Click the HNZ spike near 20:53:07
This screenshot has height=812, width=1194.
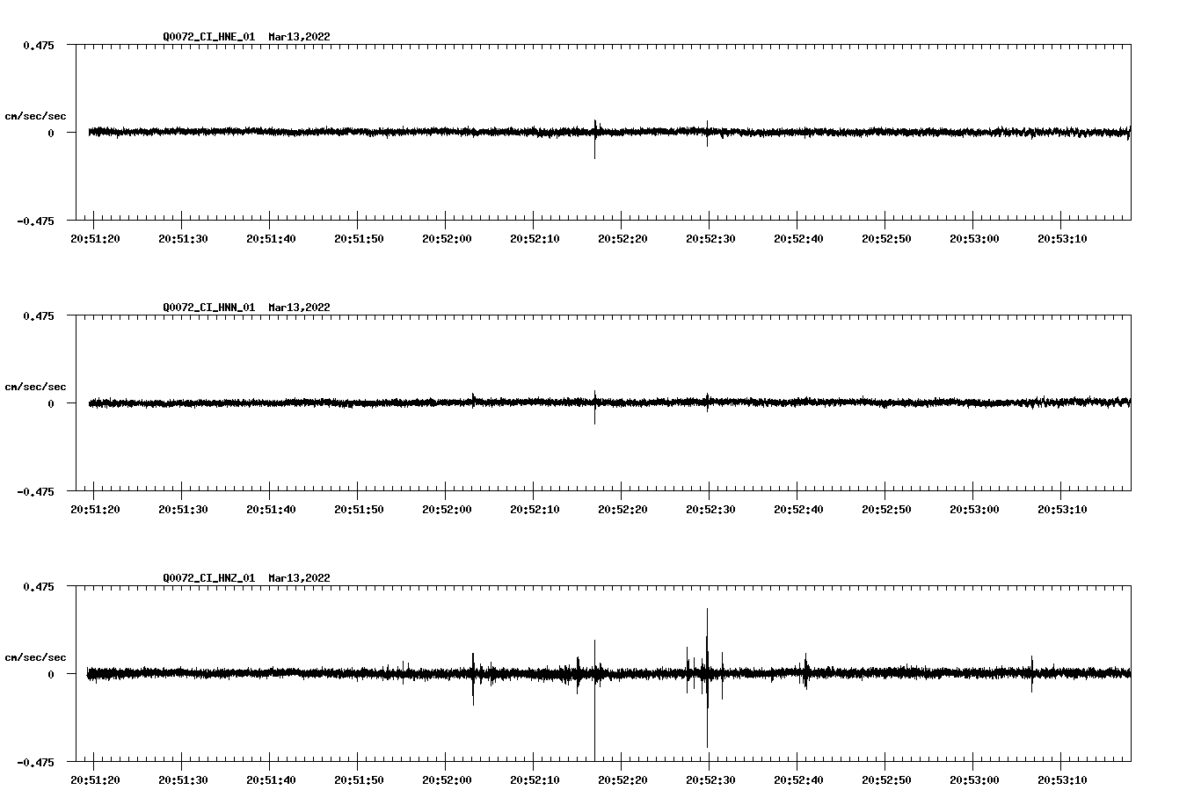click(1032, 674)
